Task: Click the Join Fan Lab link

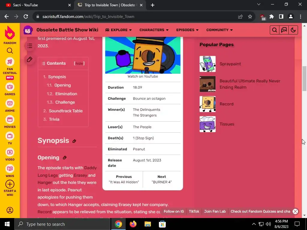Action: [215, 211]
